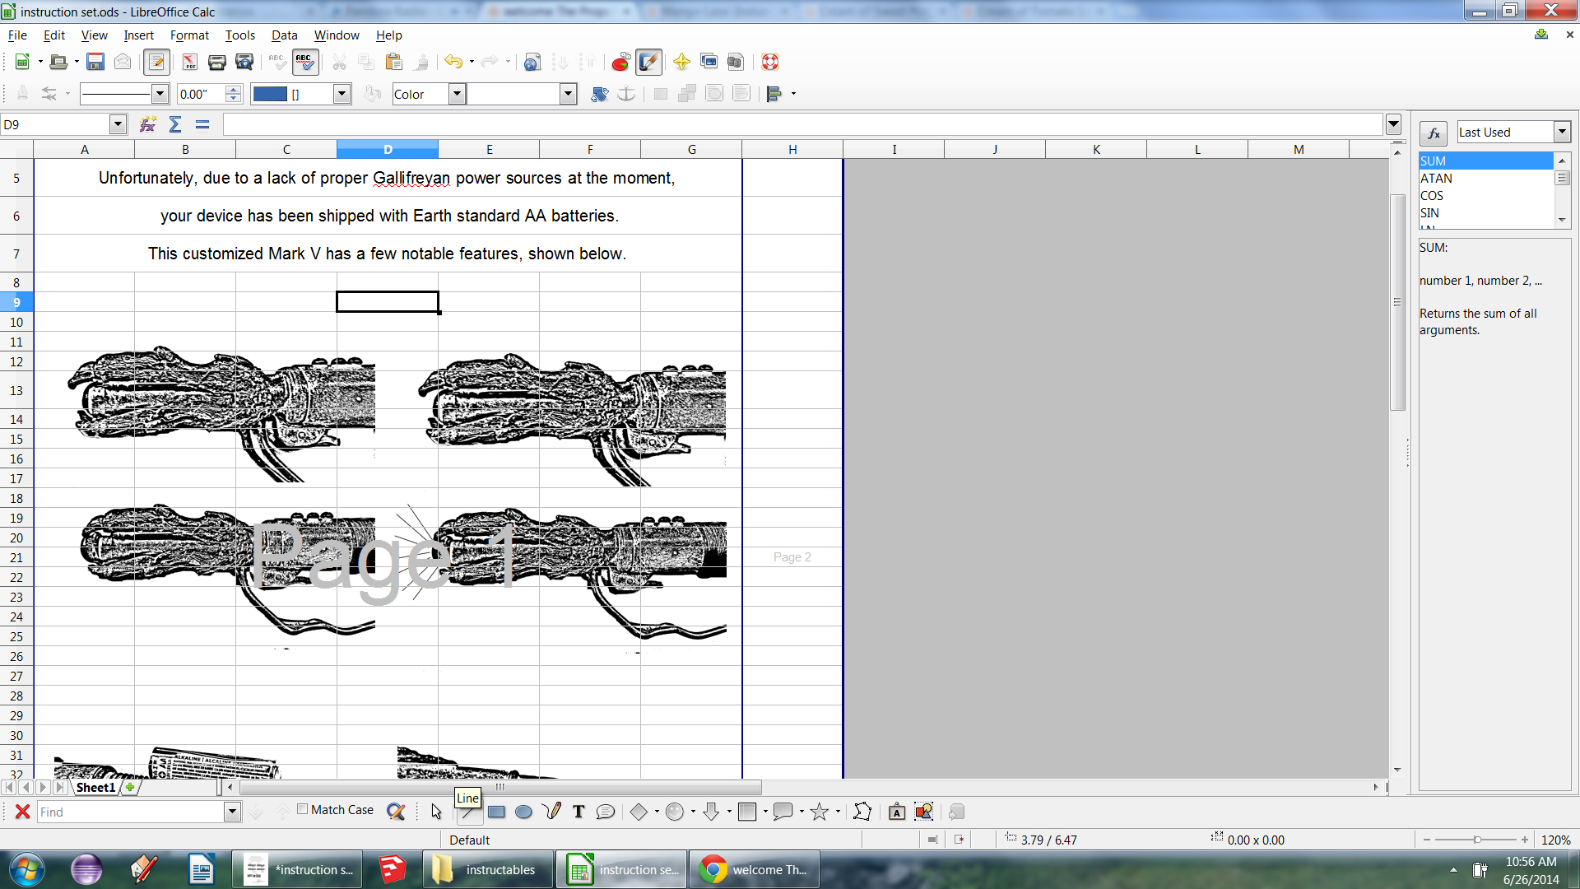Click the Find text field
This screenshot has width=1580, height=889.
pyautogui.click(x=130, y=812)
